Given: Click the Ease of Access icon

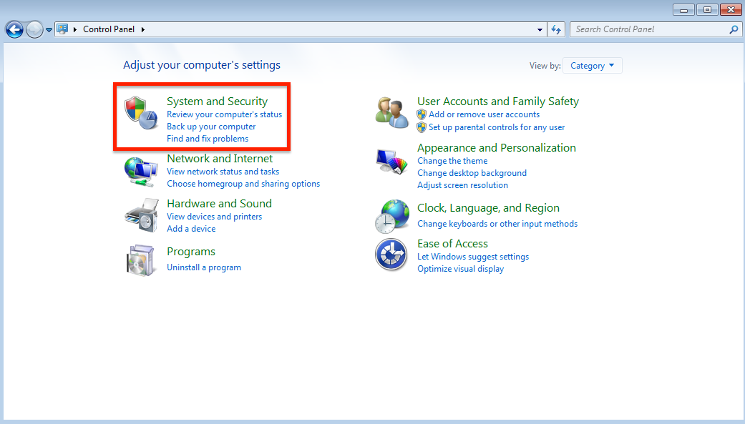Looking at the screenshot, I should coord(391,255).
